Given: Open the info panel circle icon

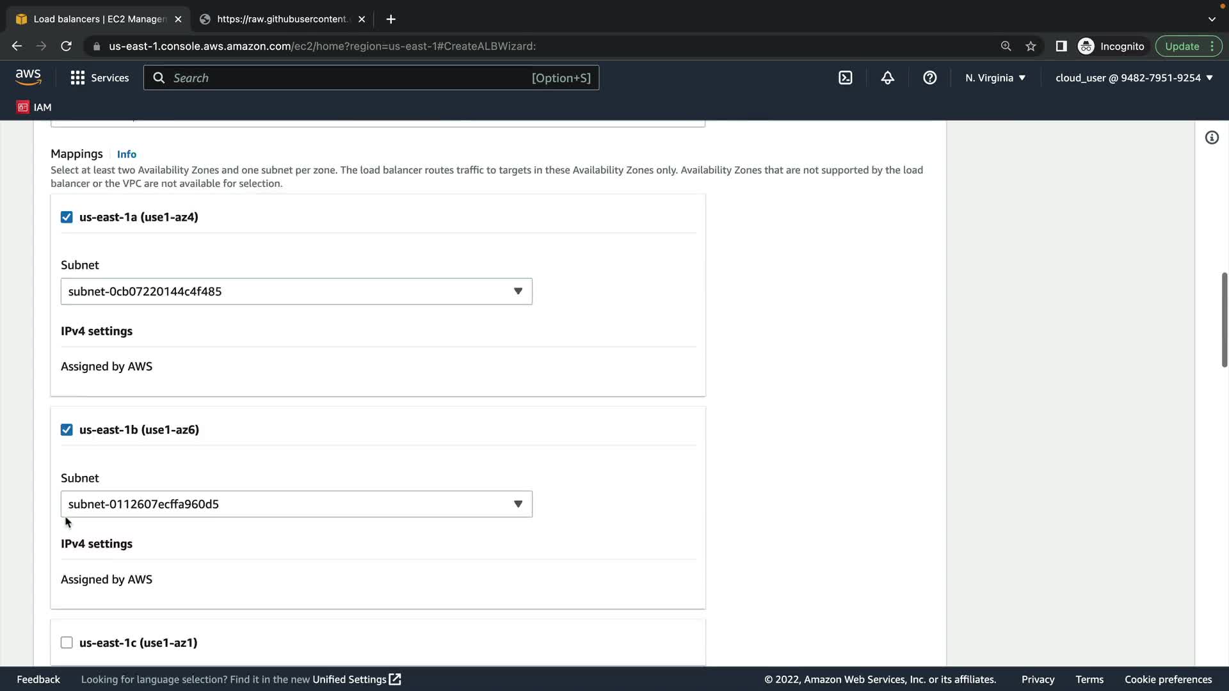Looking at the screenshot, I should pos(1211,138).
